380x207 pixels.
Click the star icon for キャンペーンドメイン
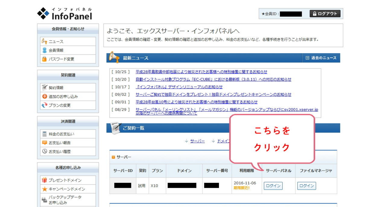(45, 189)
